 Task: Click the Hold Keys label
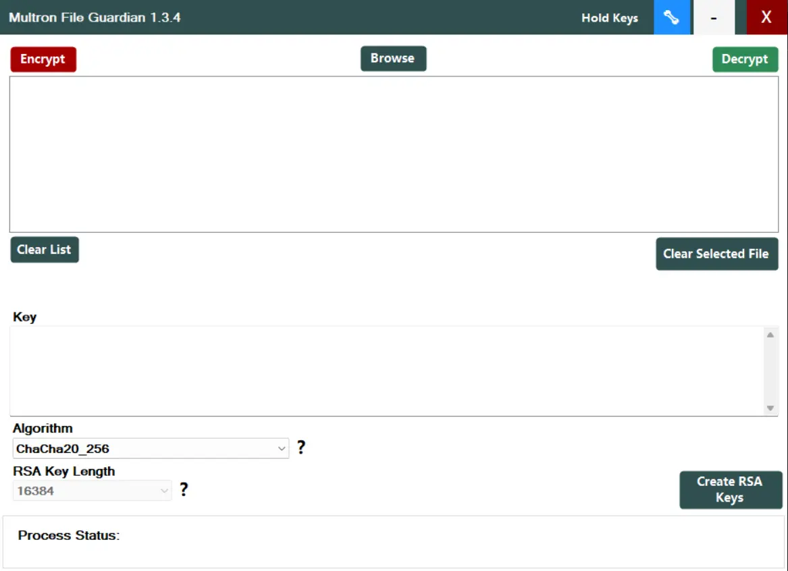point(610,18)
